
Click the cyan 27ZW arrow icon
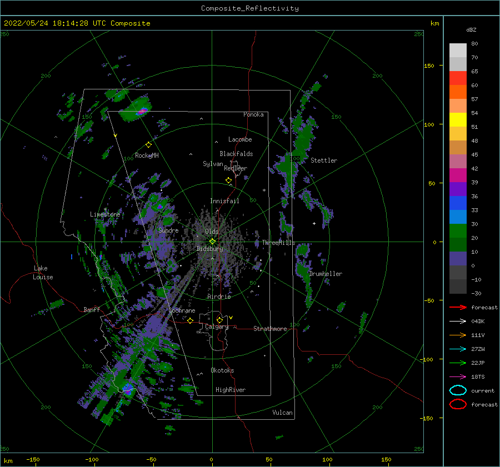pyautogui.click(x=458, y=349)
